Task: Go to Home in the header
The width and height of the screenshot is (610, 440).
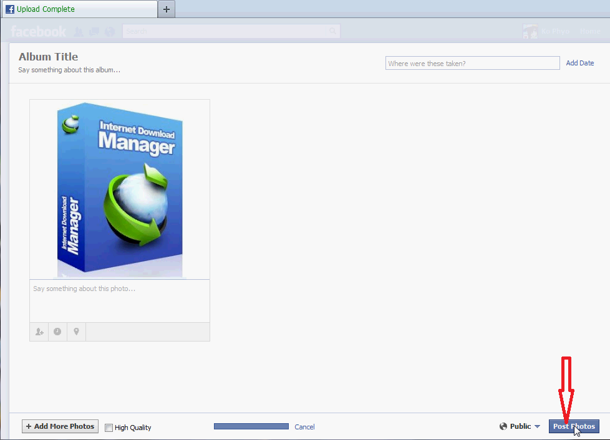Action: pos(590,31)
